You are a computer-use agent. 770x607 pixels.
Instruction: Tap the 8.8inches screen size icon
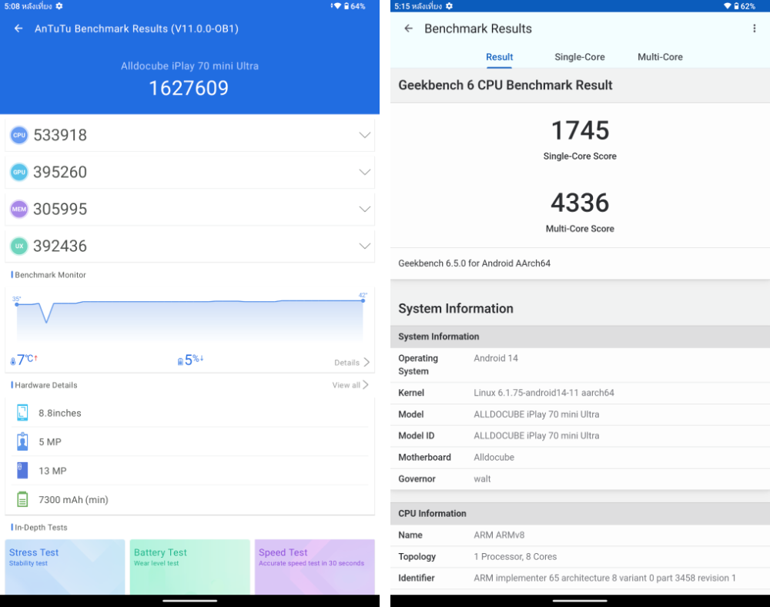(x=22, y=413)
